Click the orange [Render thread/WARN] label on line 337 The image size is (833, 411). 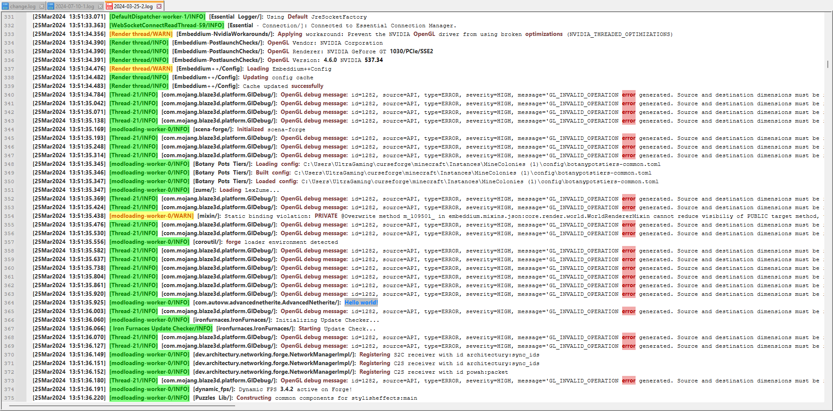(140, 68)
